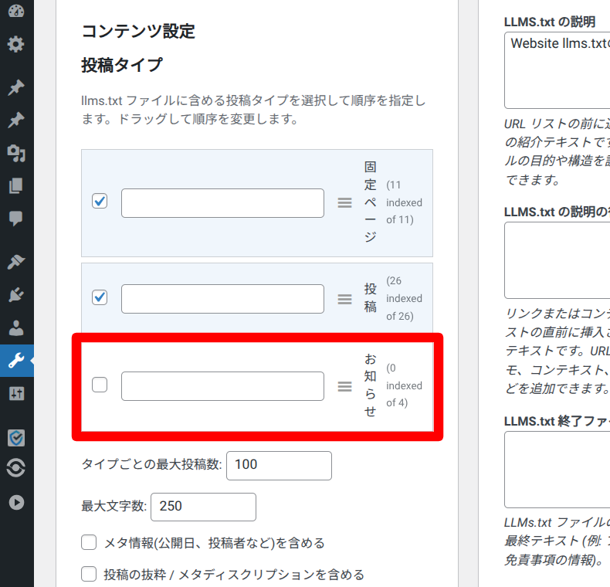
Task: Click the drag handle for 投稿 row
Action: point(344,299)
